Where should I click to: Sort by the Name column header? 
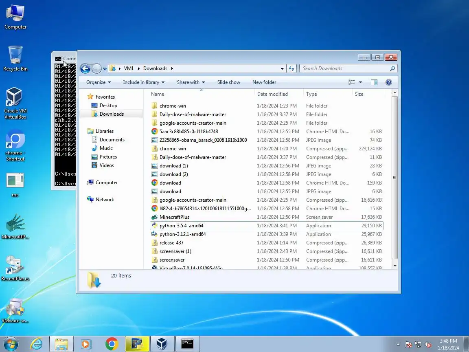201,94
